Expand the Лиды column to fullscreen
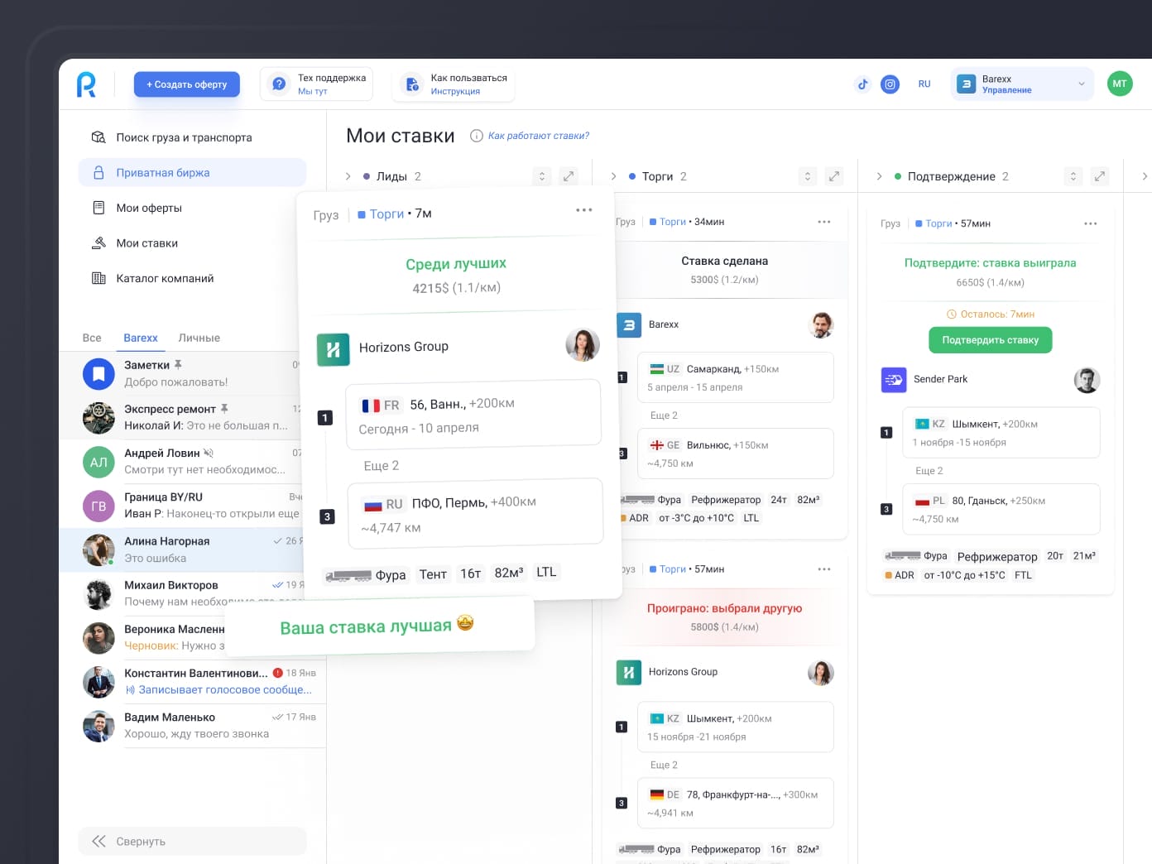The height and width of the screenshot is (864, 1152). click(x=568, y=176)
